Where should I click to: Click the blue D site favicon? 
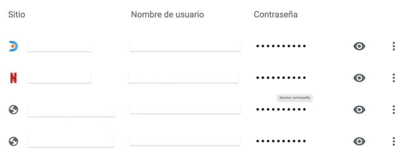pyautogui.click(x=13, y=46)
